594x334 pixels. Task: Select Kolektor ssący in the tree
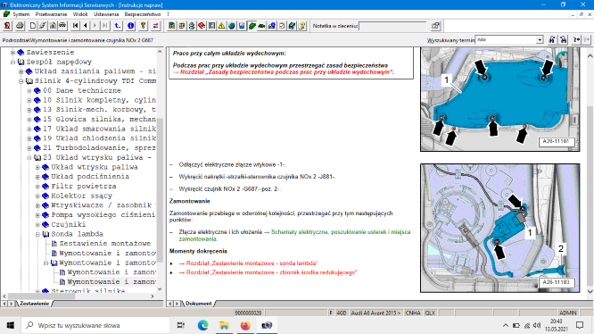[81, 196]
